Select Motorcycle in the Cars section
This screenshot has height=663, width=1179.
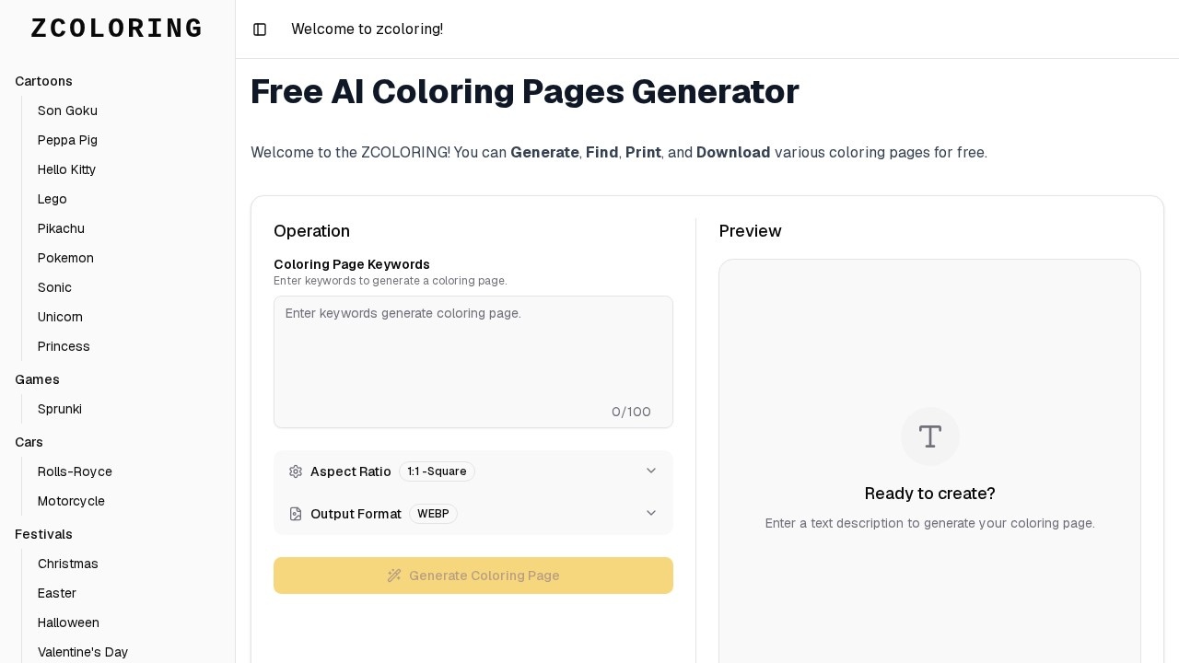tap(71, 501)
